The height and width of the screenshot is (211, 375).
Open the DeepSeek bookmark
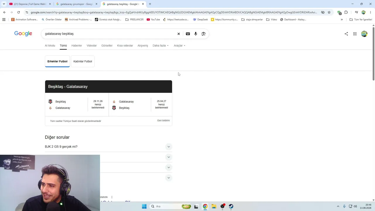tap(200, 20)
